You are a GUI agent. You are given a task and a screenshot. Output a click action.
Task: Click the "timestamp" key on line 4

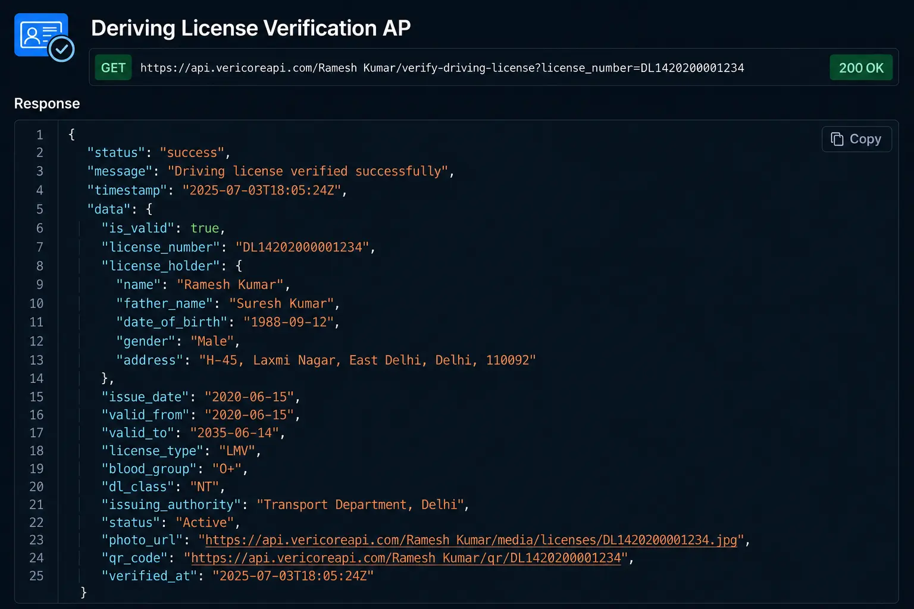(x=127, y=190)
